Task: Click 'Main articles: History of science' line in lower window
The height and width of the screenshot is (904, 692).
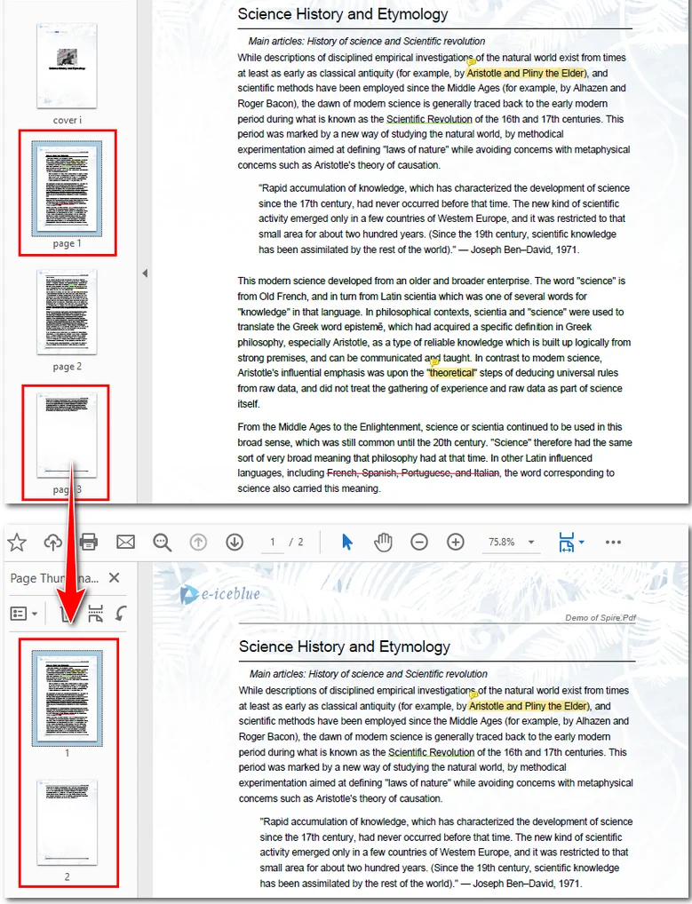Action: pos(369,673)
